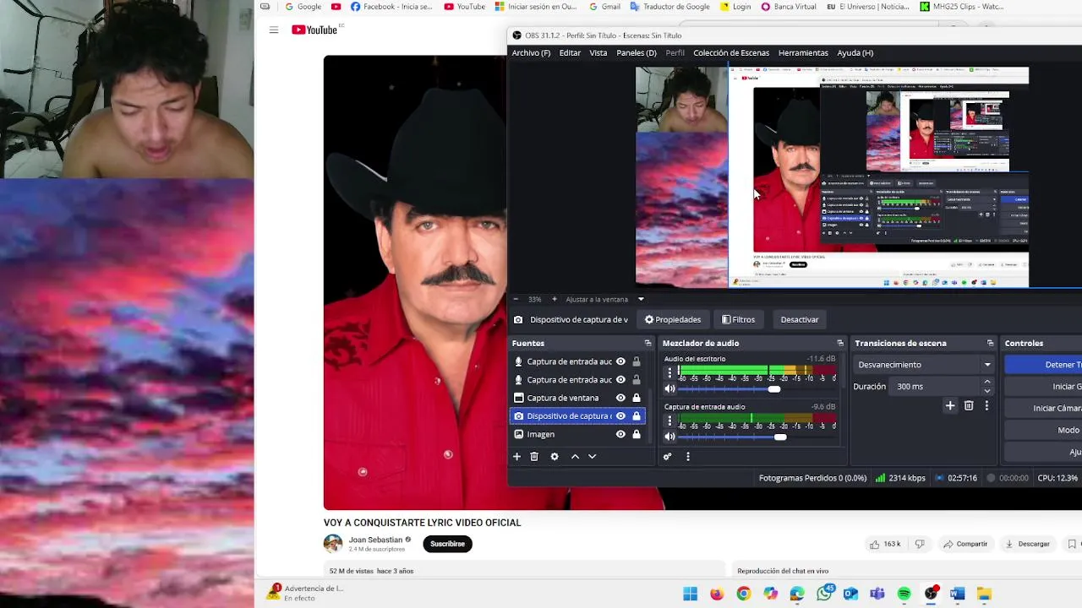This screenshot has height=608, width=1082.
Task: Open Microsoft Word from the taskbar
Action: [x=957, y=594]
